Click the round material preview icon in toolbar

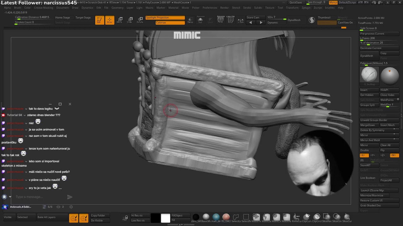pyautogui.click(x=312, y=20)
